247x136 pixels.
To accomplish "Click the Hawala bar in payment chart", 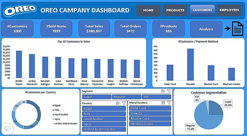I will coord(190,65).
